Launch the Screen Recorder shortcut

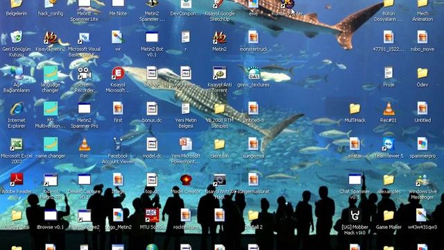tap(84, 73)
